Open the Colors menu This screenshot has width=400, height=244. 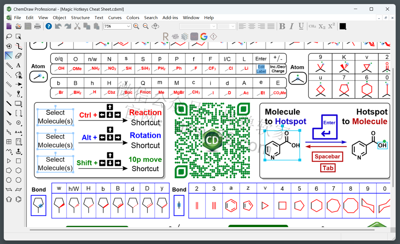click(x=133, y=17)
